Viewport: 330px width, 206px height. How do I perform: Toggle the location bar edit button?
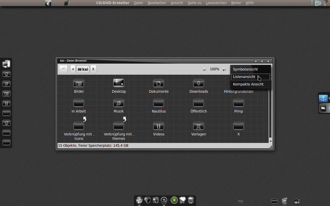coord(63,69)
